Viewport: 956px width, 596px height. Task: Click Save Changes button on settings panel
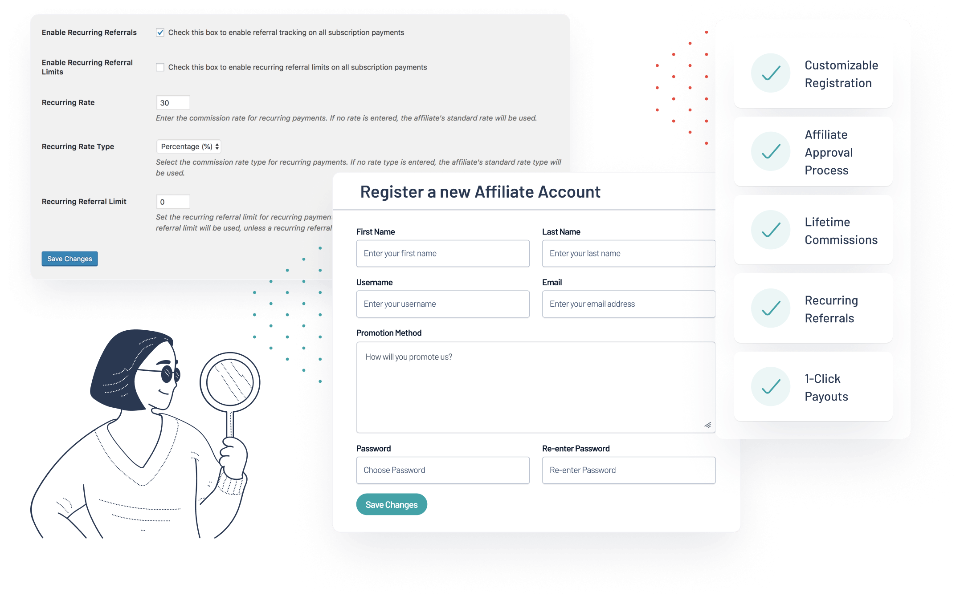69,259
